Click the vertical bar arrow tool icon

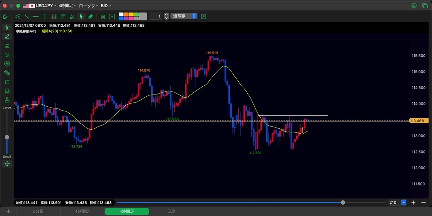112,16
